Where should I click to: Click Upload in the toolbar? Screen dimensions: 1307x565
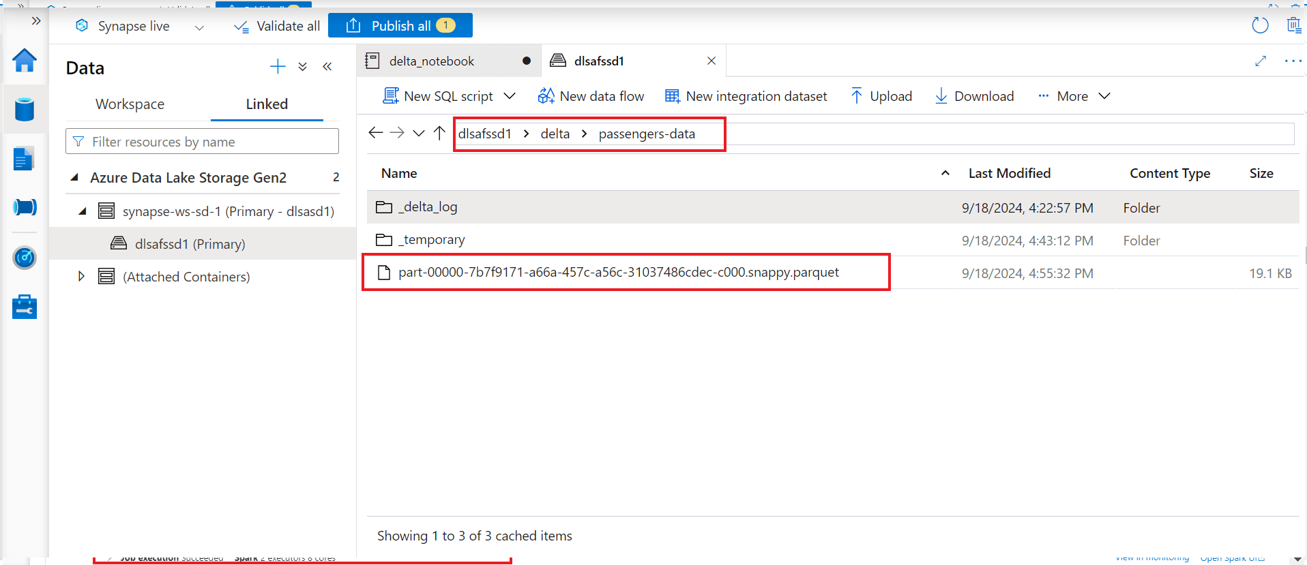[881, 96]
